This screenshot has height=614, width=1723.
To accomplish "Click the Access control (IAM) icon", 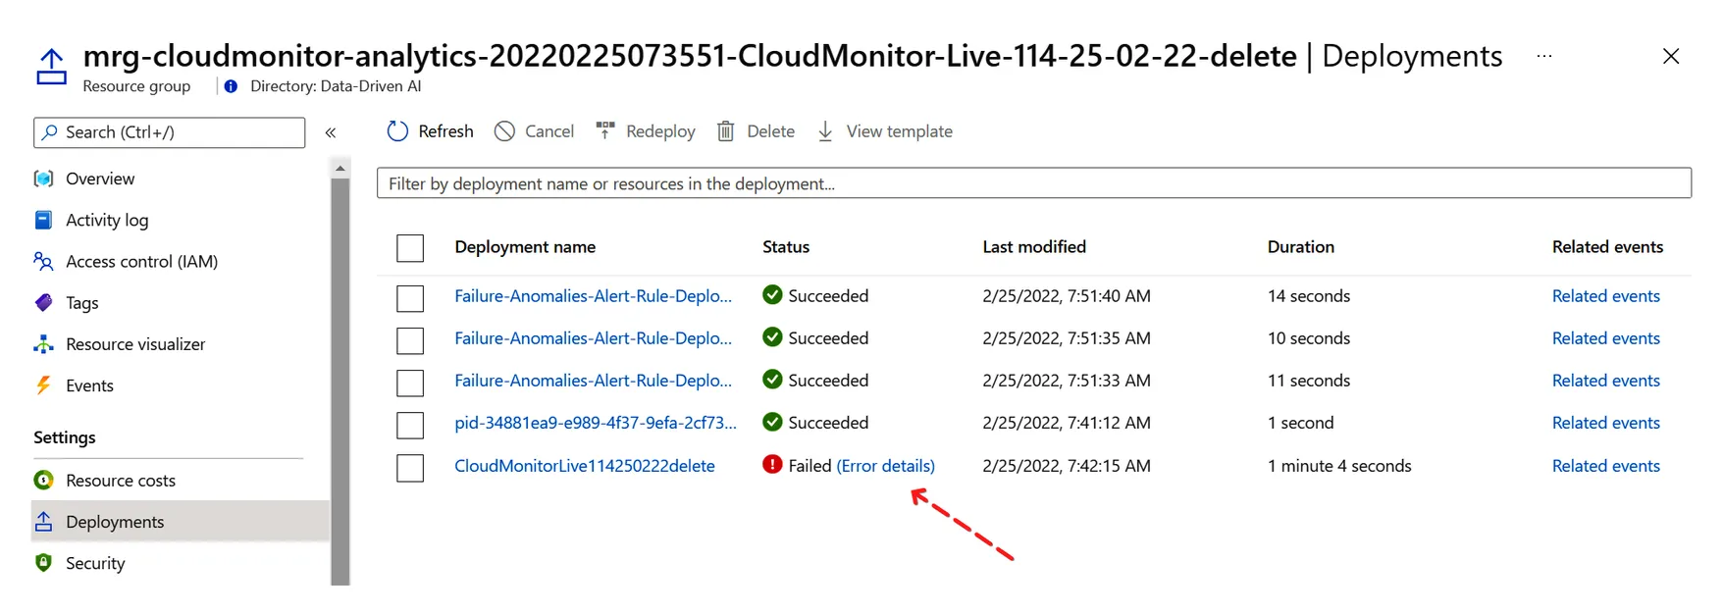I will click(43, 261).
